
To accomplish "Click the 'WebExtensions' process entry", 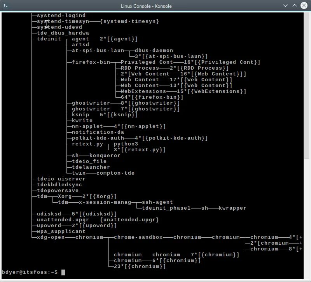I will [143, 91].
